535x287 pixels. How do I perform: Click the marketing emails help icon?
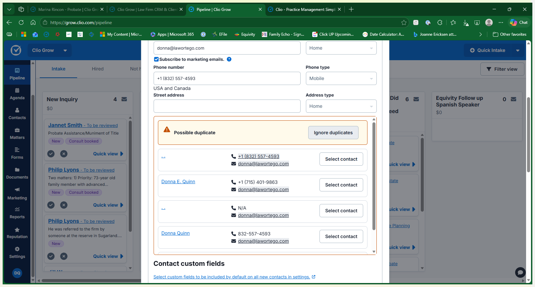[229, 59]
